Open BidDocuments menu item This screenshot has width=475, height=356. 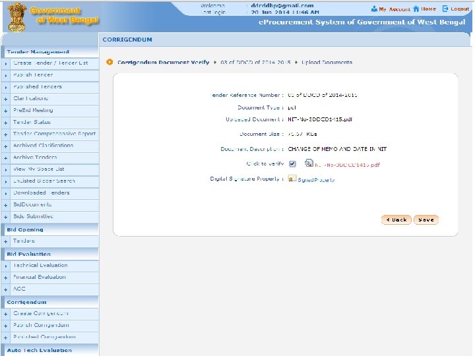32,204
